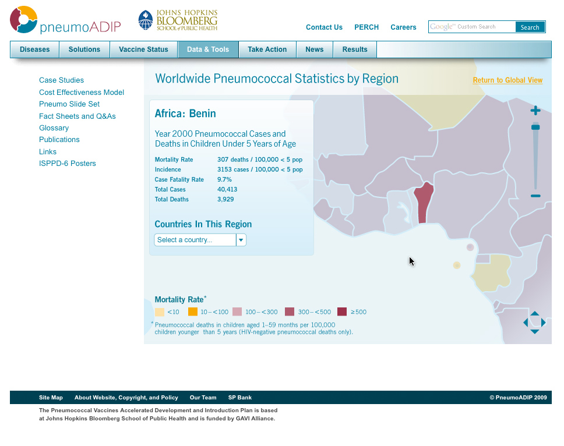Open the Cost Effectiveness Model link

[x=82, y=93]
